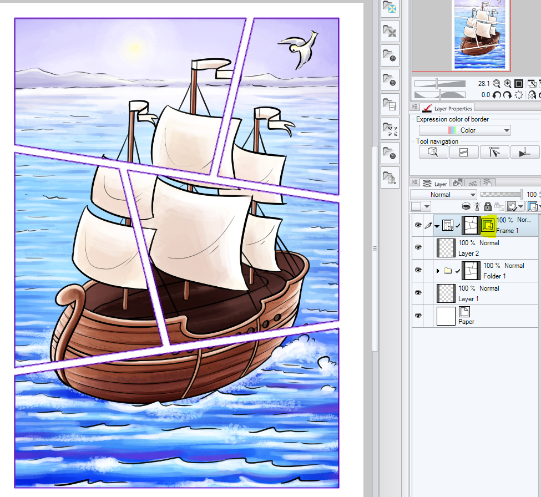Rotate canvas left with Navigator rotate icon
The width and height of the screenshot is (541, 497).
click(496, 94)
